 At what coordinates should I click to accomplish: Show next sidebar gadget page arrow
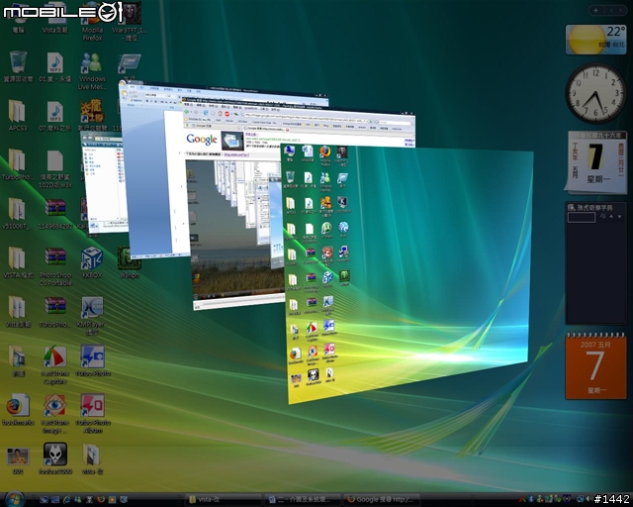pyautogui.click(x=622, y=10)
